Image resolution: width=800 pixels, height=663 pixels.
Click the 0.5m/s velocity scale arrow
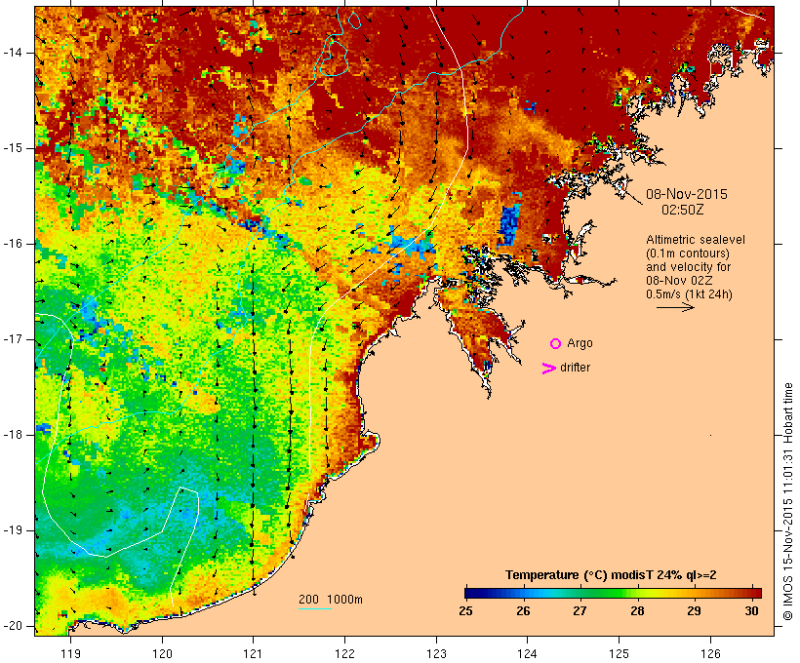675,307
